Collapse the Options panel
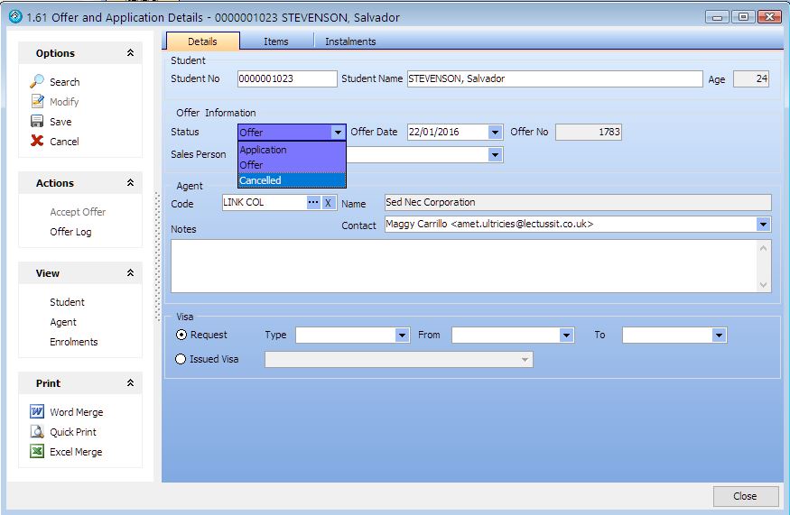Image resolution: width=790 pixels, height=515 pixels. click(130, 53)
